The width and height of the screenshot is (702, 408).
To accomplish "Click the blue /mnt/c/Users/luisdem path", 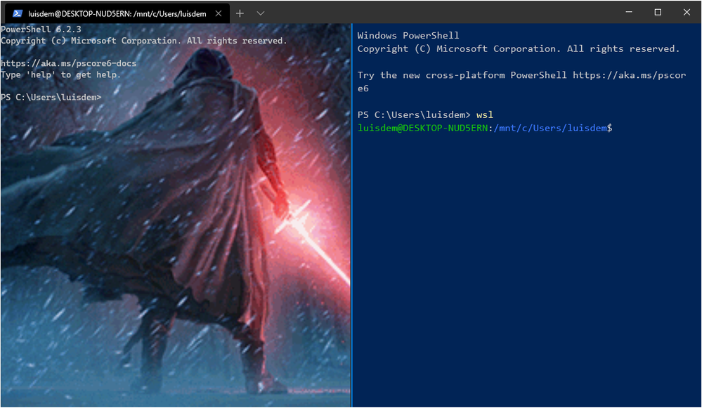I will [x=550, y=128].
